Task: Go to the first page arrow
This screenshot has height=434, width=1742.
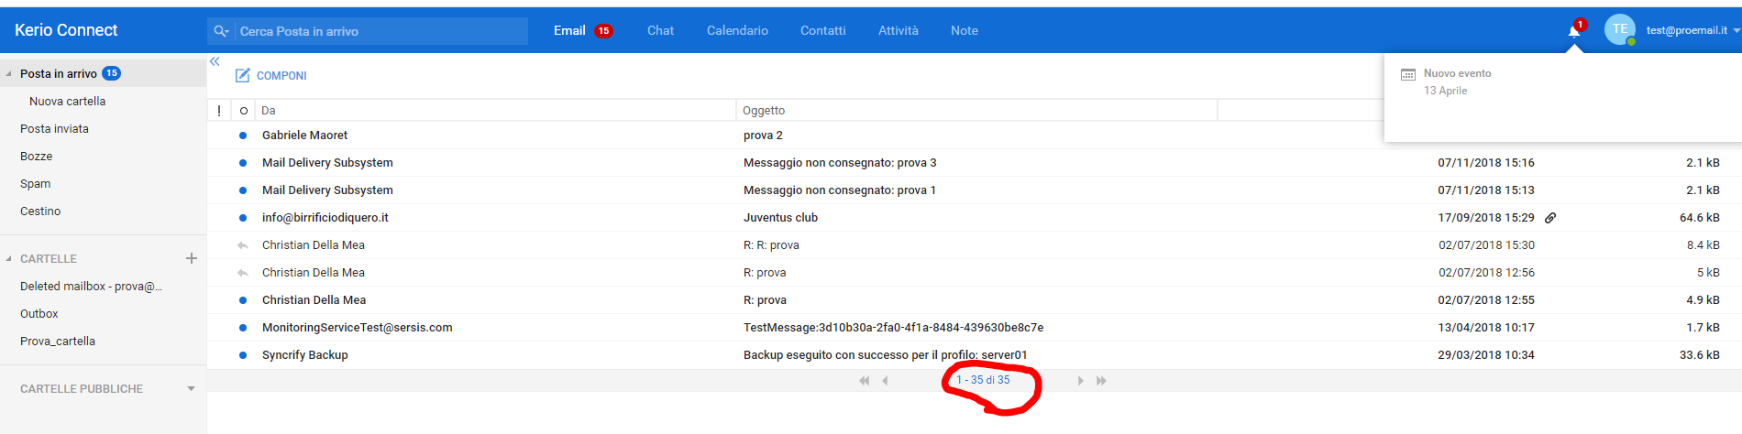Action: coord(864,381)
